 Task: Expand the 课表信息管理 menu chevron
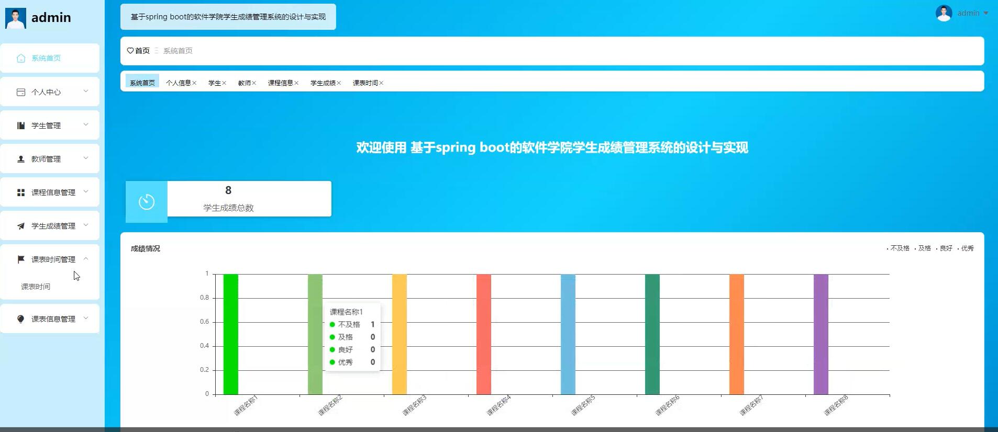point(86,318)
